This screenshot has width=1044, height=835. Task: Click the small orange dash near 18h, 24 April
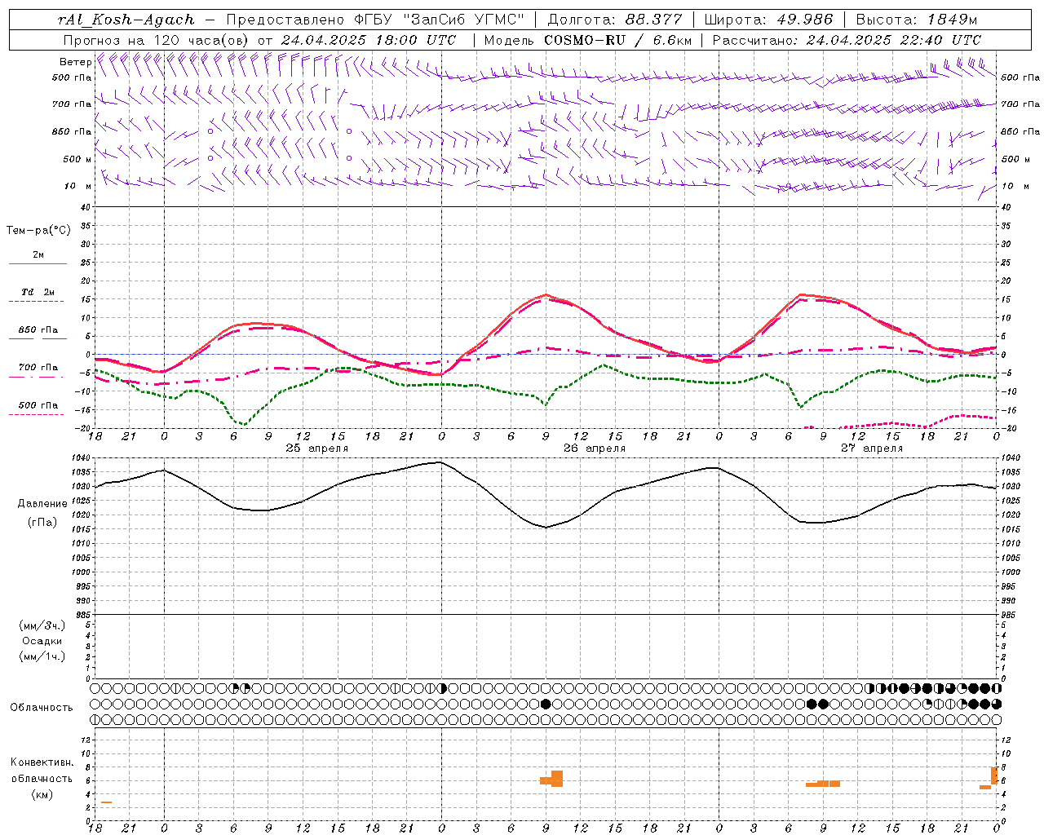pos(107,802)
